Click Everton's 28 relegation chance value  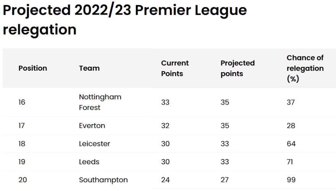pos(291,126)
